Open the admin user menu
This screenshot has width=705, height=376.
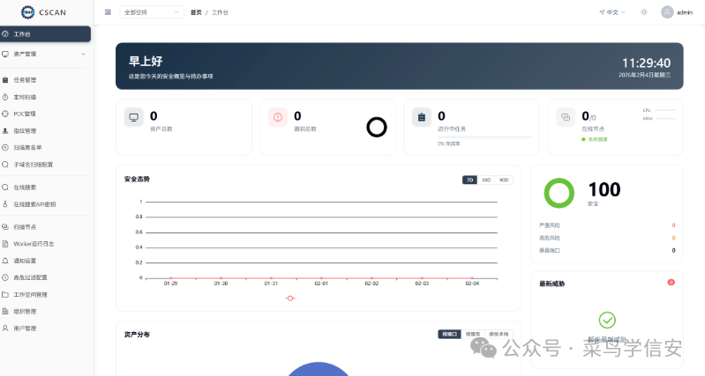point(677,12)
